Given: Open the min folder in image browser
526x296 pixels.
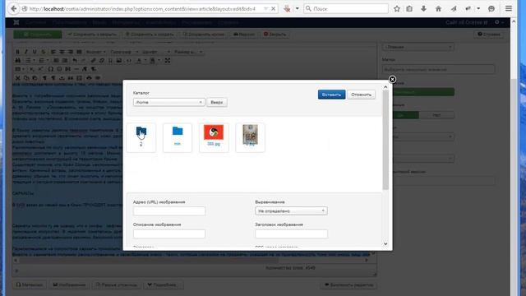Looking at the screenshot, I should (x=178, y=137).
